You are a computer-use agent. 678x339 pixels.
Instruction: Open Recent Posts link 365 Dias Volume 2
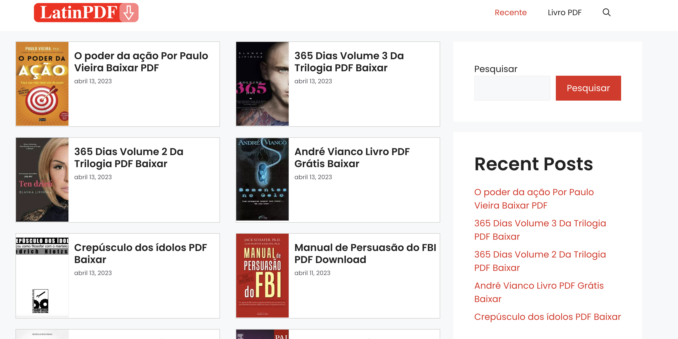540,261
